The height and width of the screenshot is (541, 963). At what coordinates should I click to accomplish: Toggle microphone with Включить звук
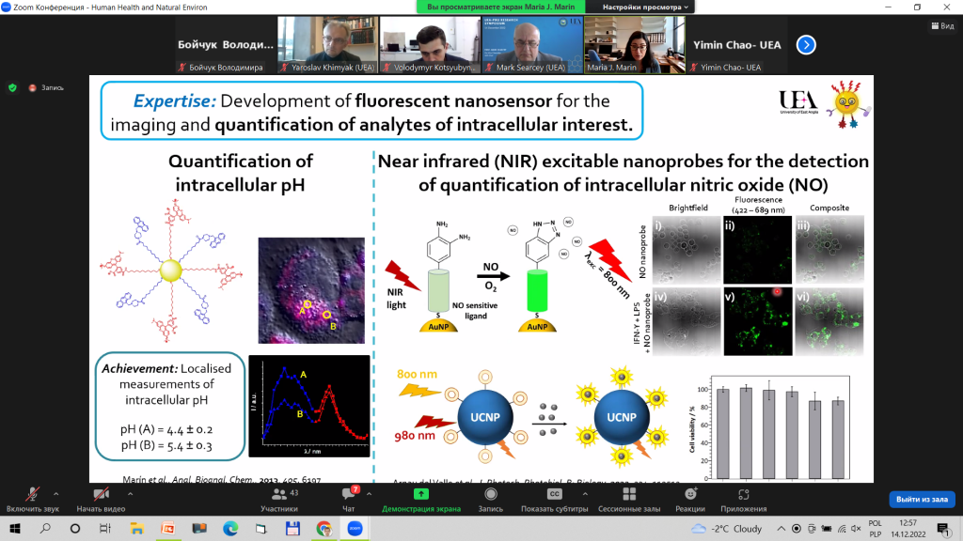click(33, 500)
